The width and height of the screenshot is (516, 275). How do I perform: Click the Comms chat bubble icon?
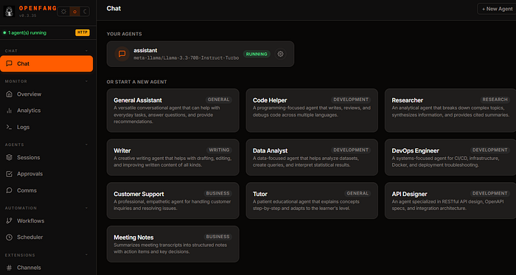click(9, 190)
